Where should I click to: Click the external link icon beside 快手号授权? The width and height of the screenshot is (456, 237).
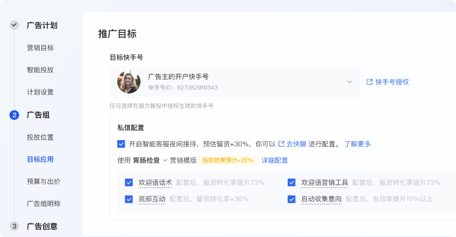(369, 82)
